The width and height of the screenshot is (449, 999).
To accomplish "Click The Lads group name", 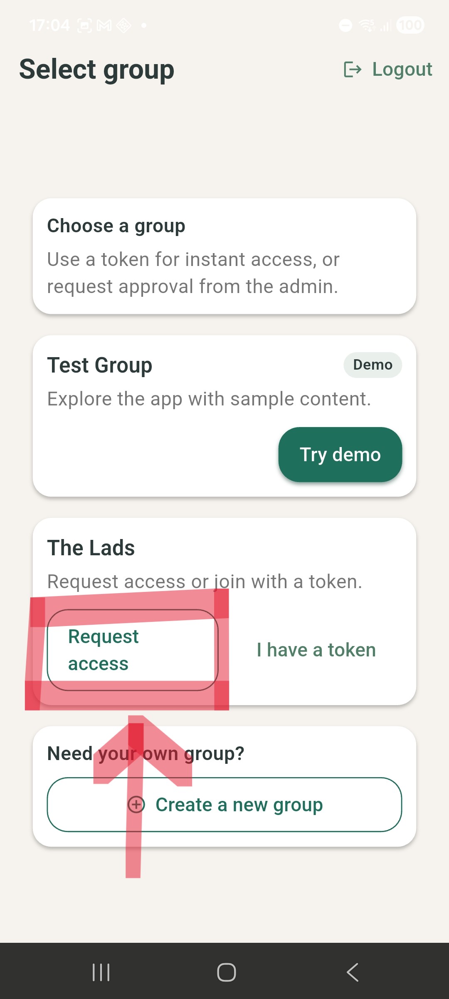I will click(x=91, y=548).
